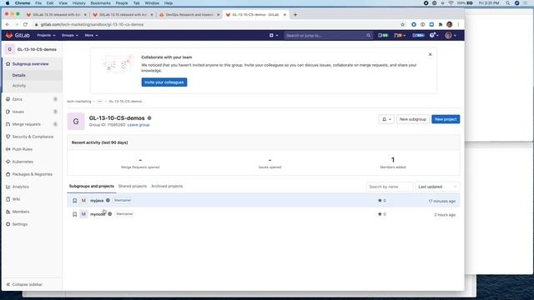534x300 pixels.
Task: Open the user avatar menu in navbar
Action: [451, 35]
